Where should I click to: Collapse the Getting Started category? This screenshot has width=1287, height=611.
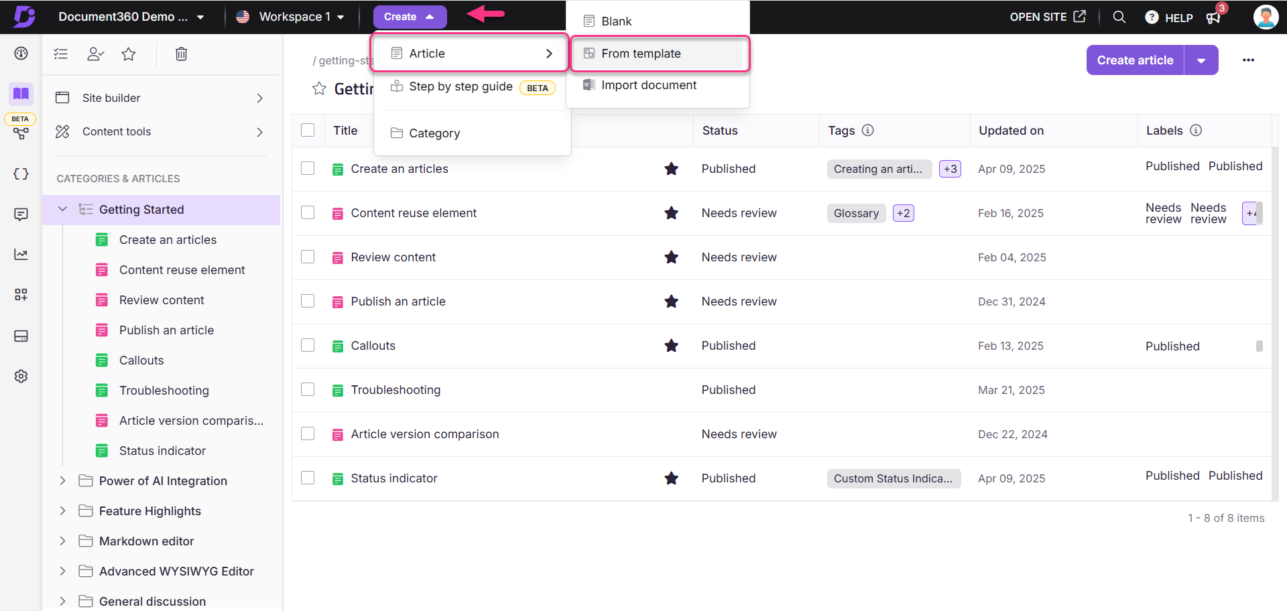(x=62, y=209)
